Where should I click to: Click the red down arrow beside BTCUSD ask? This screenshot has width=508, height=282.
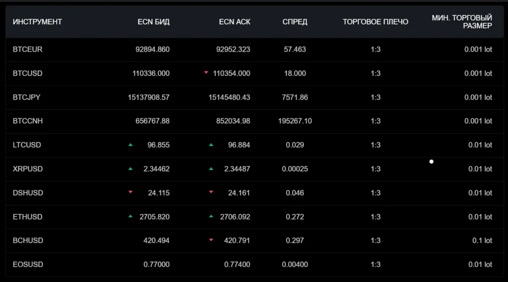point(206,72)
